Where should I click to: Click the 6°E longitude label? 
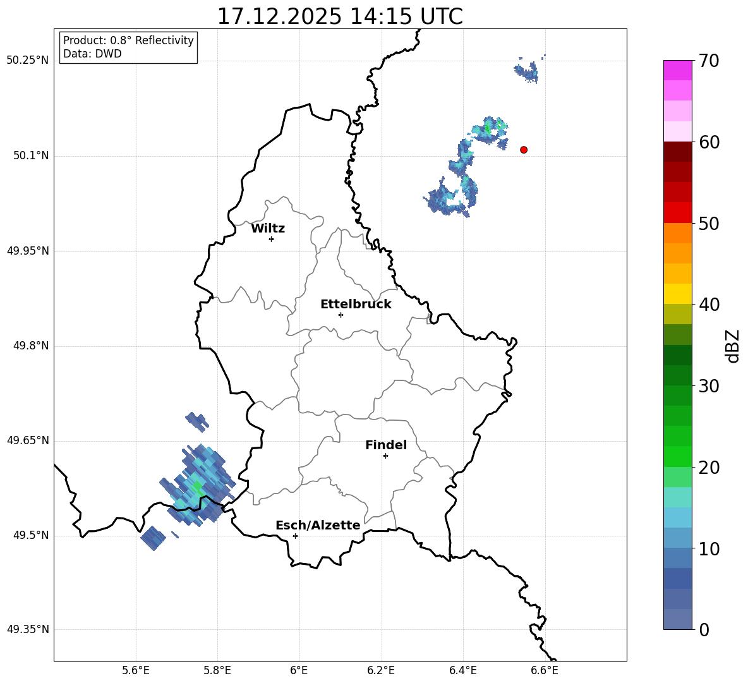[x=299, y=670]
